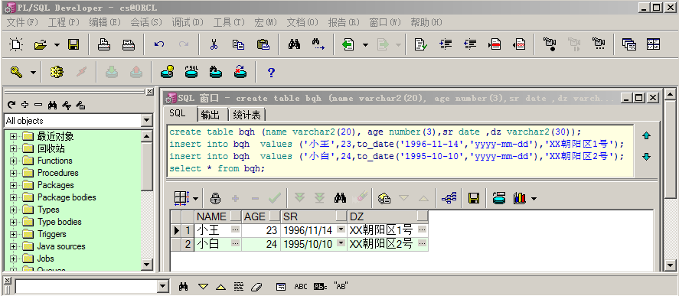Click the NAME column header
Image resolution: width=679 pixels, height=296 pixels.
click(211, 216)
